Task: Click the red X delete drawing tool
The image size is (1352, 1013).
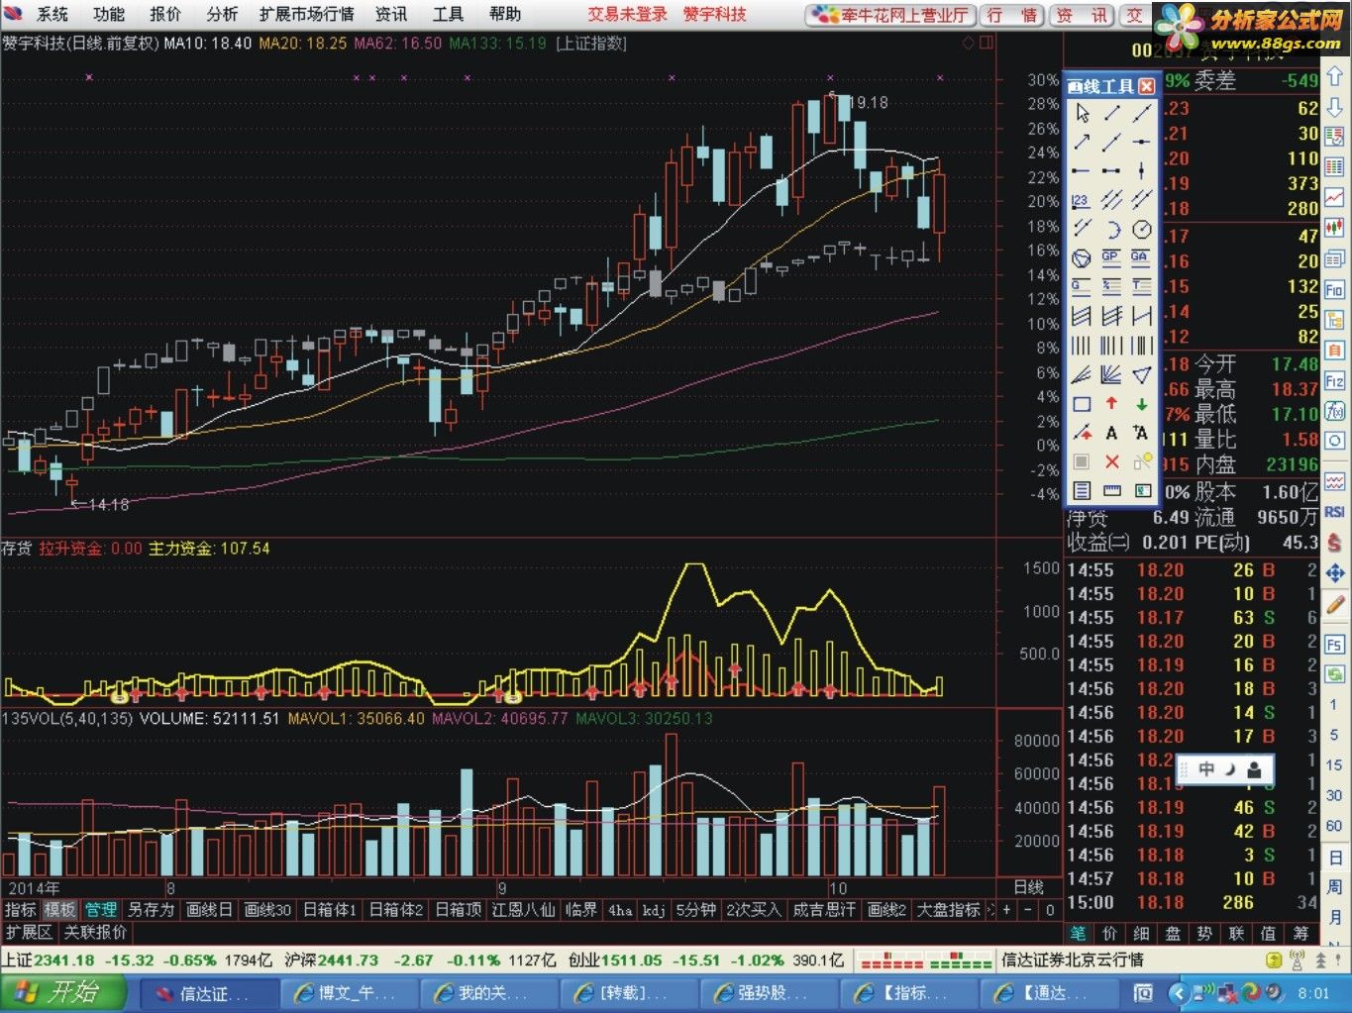Action: pyautogui.click(x=1111, y=461)
